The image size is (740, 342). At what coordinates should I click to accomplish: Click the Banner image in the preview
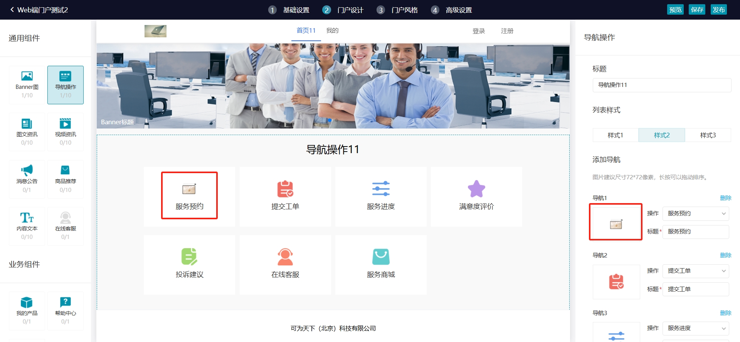pos(333,86)
